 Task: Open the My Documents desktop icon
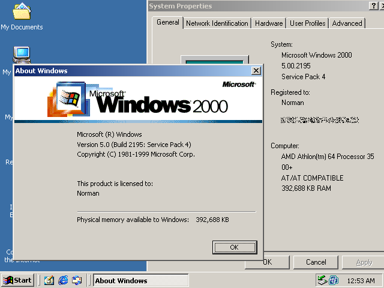click(x=22, y=16)
